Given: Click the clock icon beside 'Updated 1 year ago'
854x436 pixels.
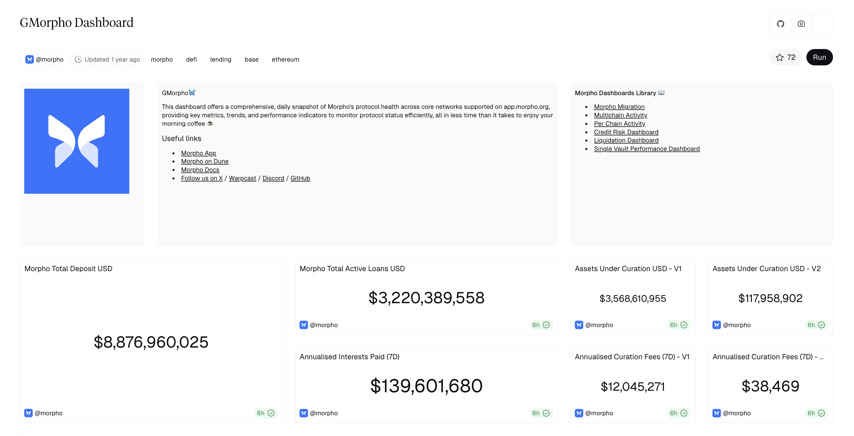Looking at the screenshot, I should 79,59.
